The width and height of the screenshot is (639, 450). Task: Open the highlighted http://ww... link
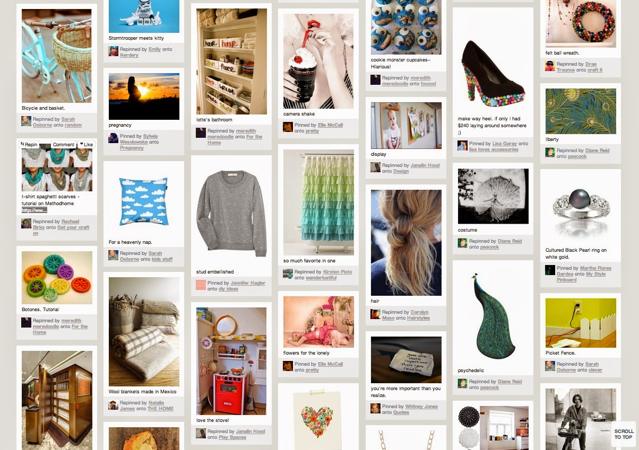pos(34,210)
